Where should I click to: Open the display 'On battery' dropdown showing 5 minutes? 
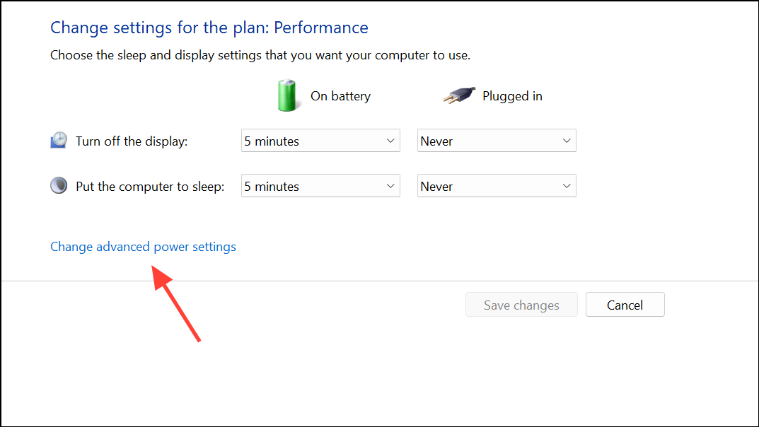[320, 140]
